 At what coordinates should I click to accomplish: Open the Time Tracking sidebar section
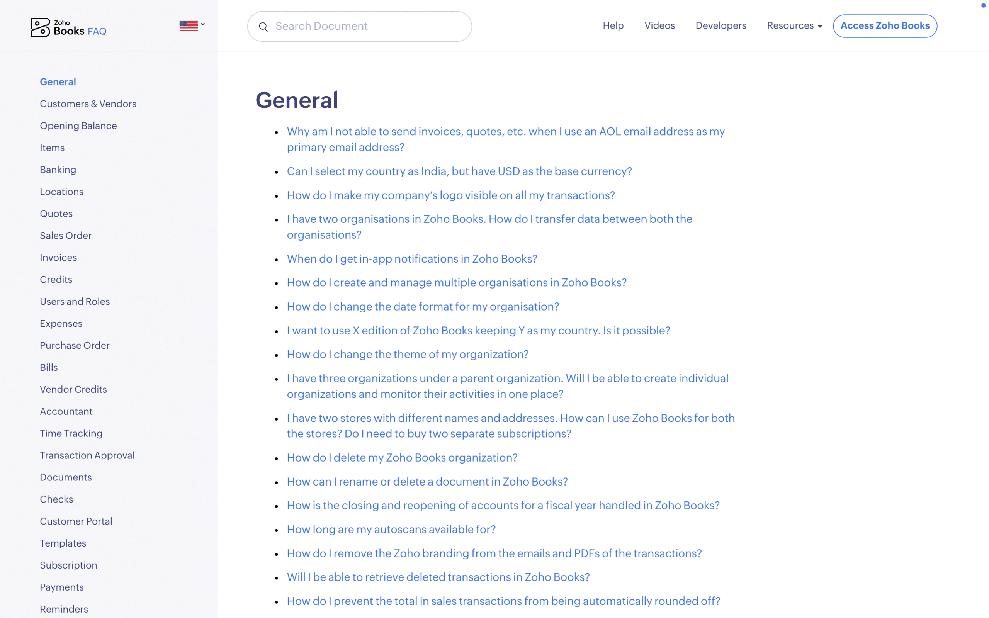click(71, 433)
